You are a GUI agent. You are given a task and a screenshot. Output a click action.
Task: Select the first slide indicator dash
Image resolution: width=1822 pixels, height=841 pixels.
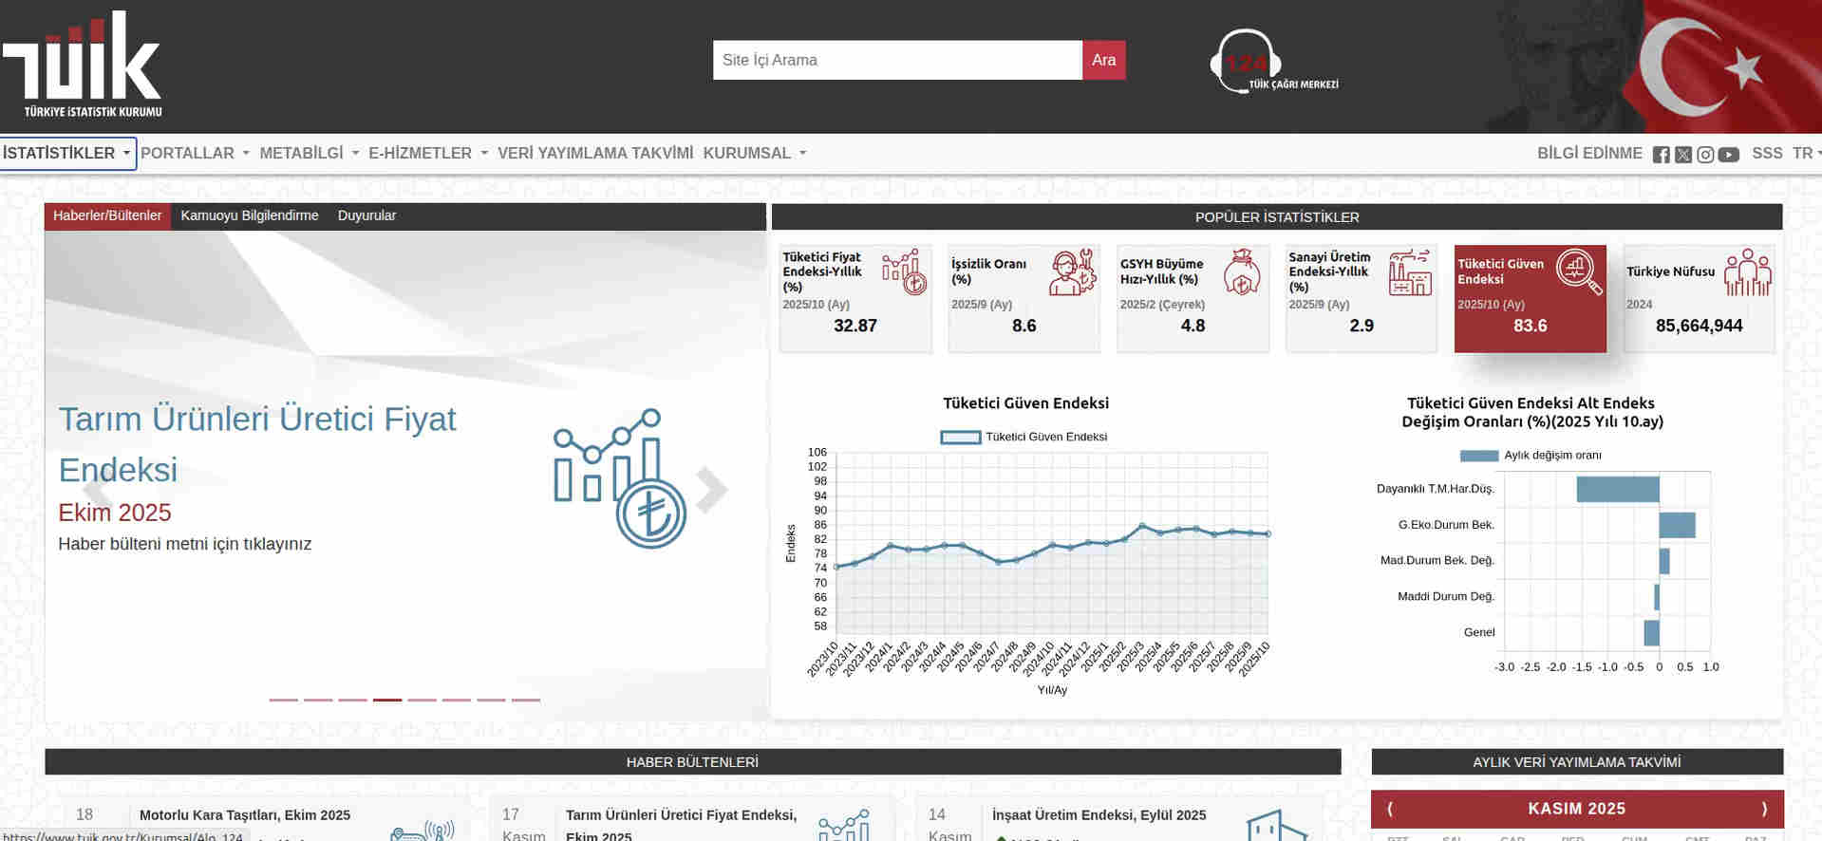coord(283,701)
